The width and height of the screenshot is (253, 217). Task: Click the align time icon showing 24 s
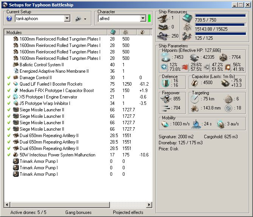pyautogui.click(x=196, y=124)
